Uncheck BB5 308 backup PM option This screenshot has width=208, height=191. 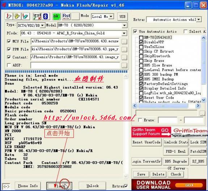coord(141,75)
